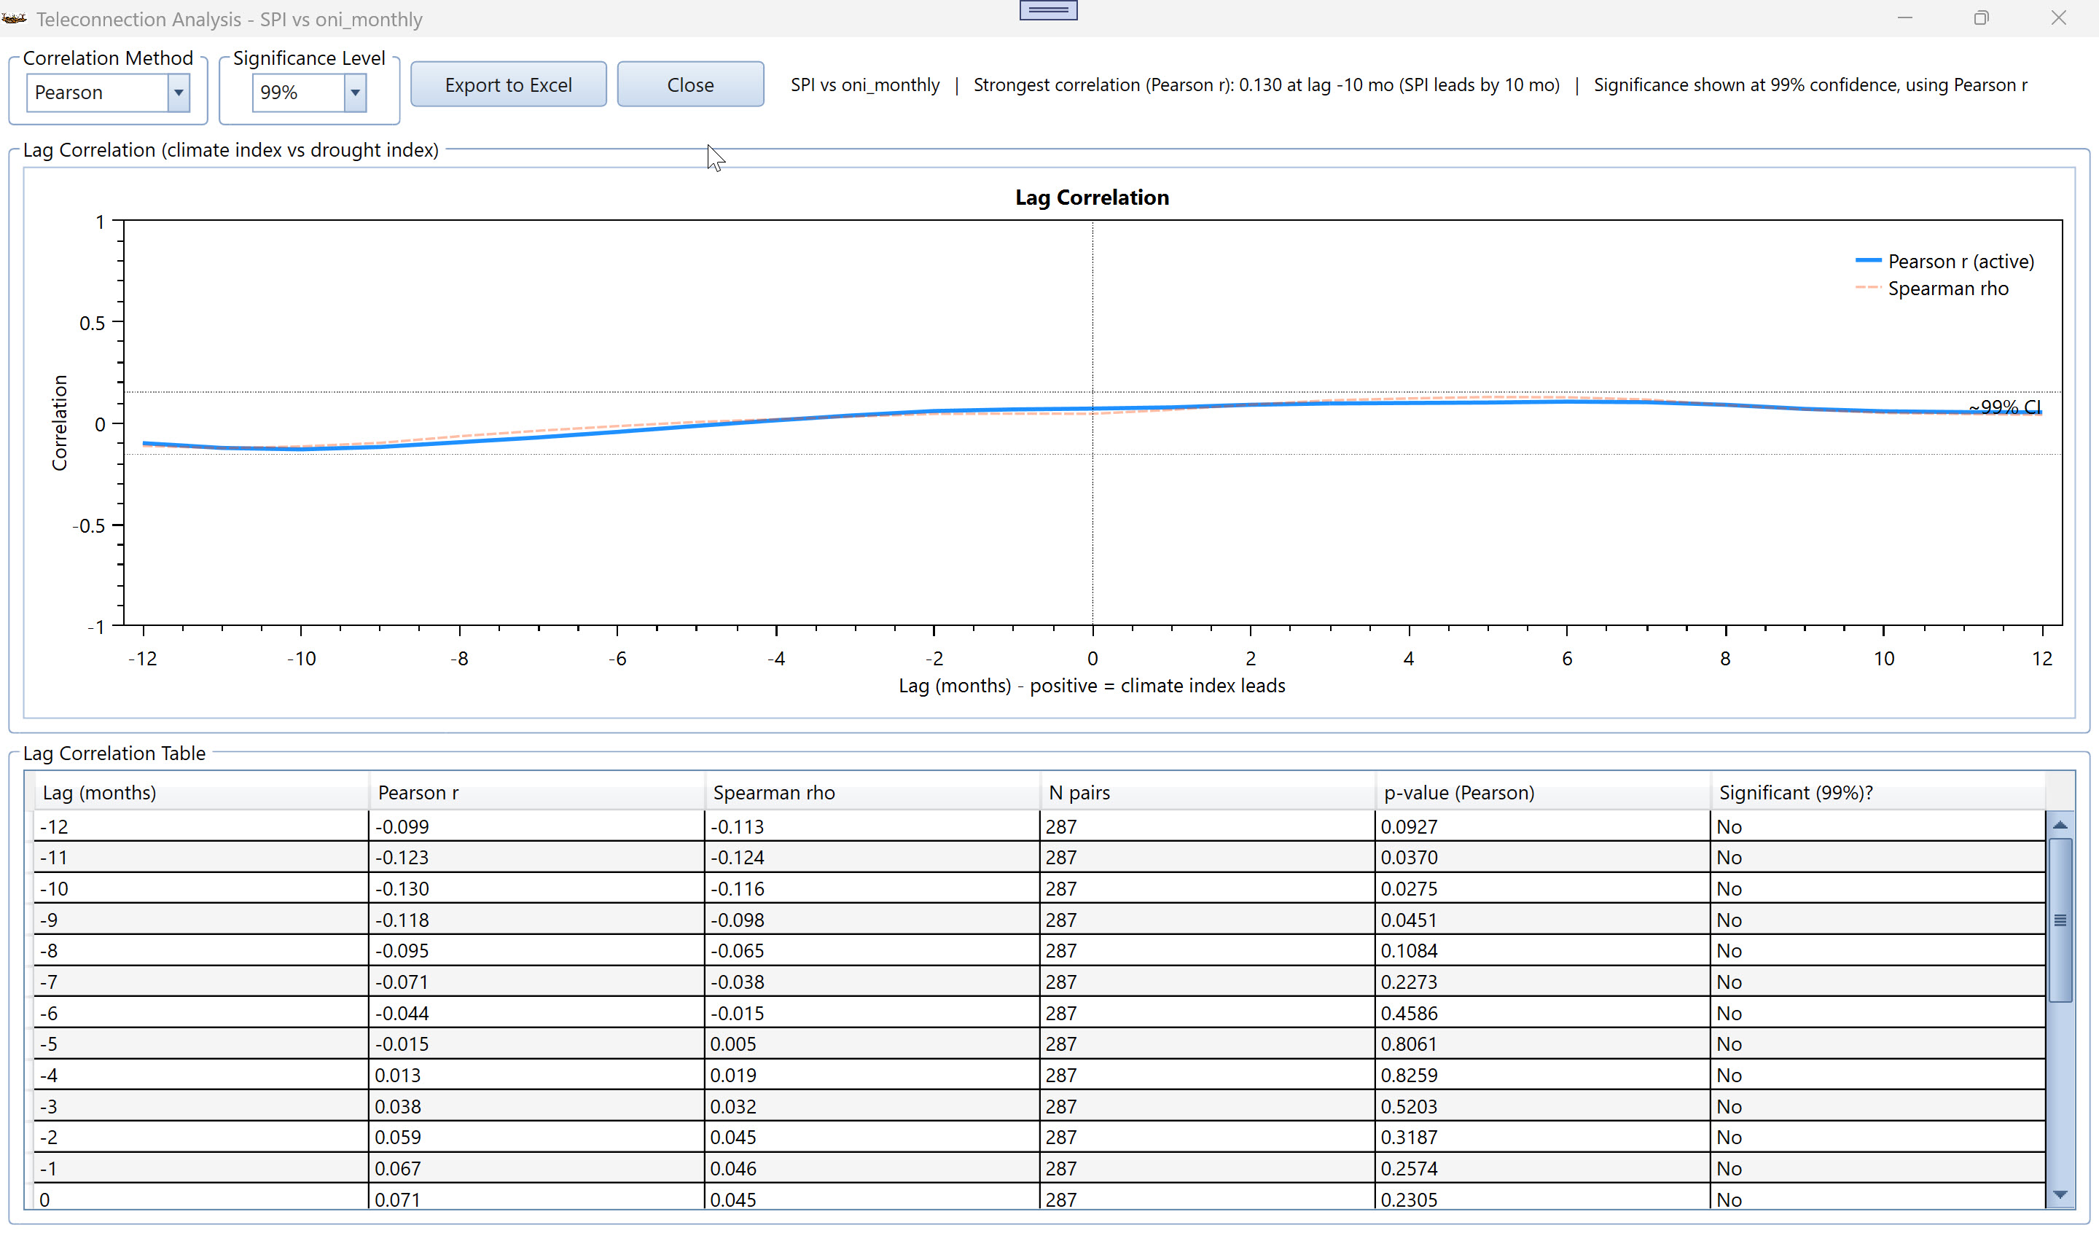Click the scroll down arrow of the table
This screenshot has height=1233, width=2099.
(2060, 1194)
